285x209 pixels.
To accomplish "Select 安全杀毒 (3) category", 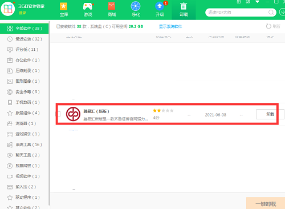I will coord(25,92).
